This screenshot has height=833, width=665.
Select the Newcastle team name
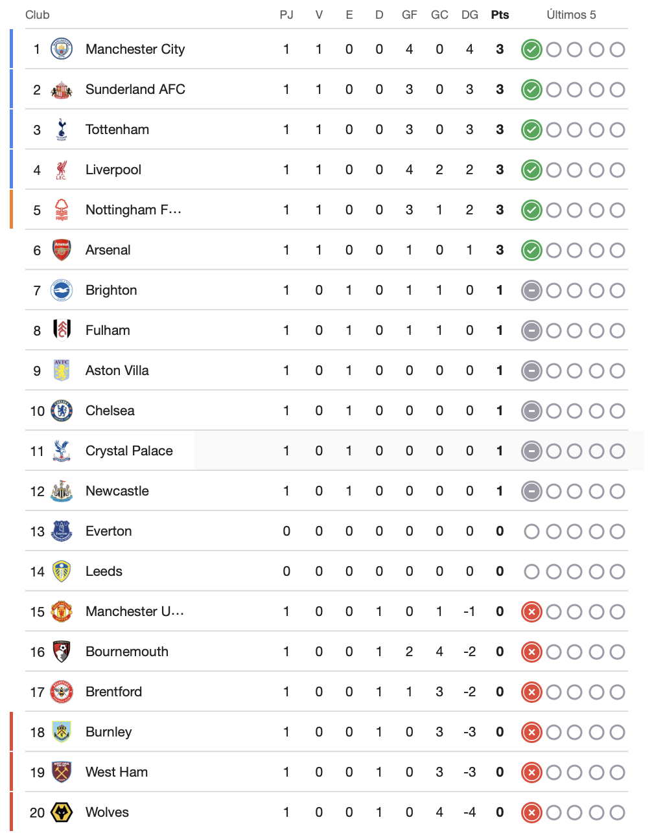tap(117, 491)
